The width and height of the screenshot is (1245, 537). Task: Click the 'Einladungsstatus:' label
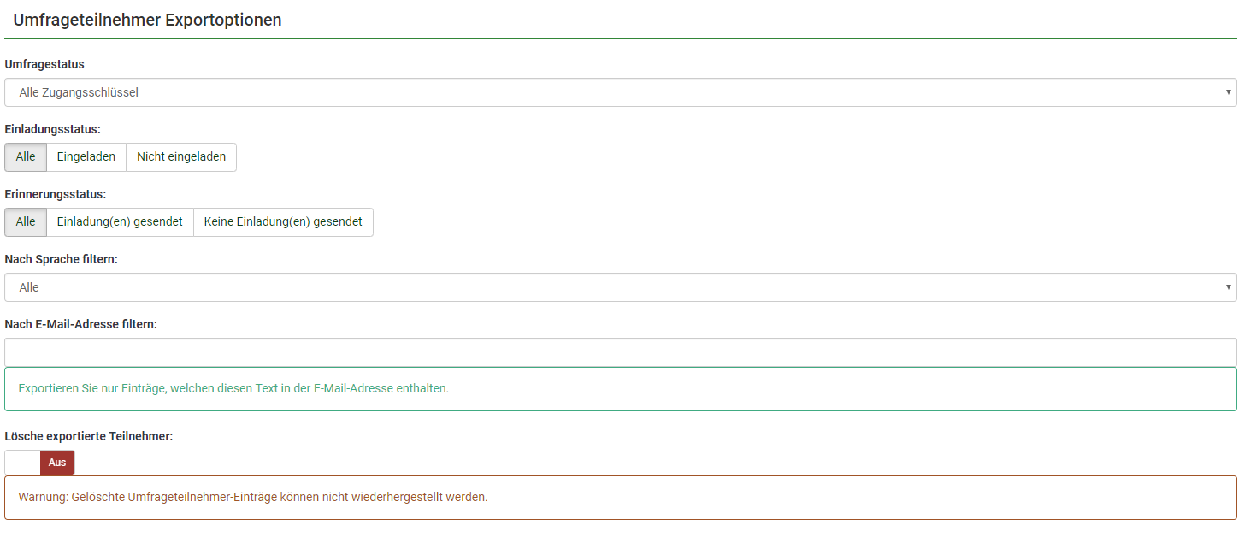pos(53,129)
